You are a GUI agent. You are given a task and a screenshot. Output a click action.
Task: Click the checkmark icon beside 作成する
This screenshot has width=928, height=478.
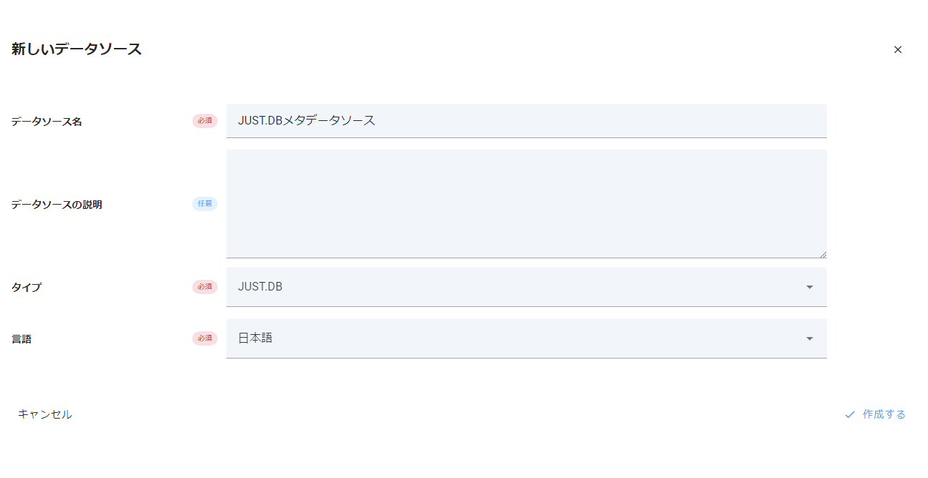(850, 414)
